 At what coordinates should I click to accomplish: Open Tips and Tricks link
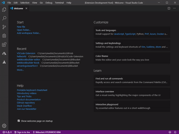click(x=24, y=96)
